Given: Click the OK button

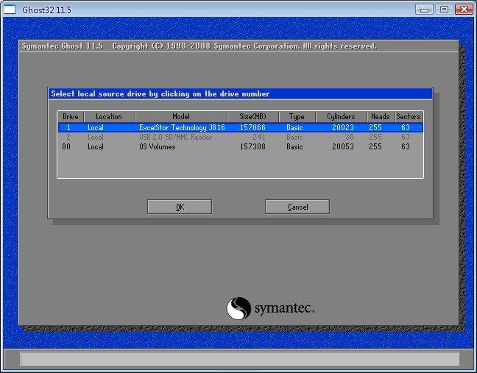Looking at the screenshot, I should point(180,207).
